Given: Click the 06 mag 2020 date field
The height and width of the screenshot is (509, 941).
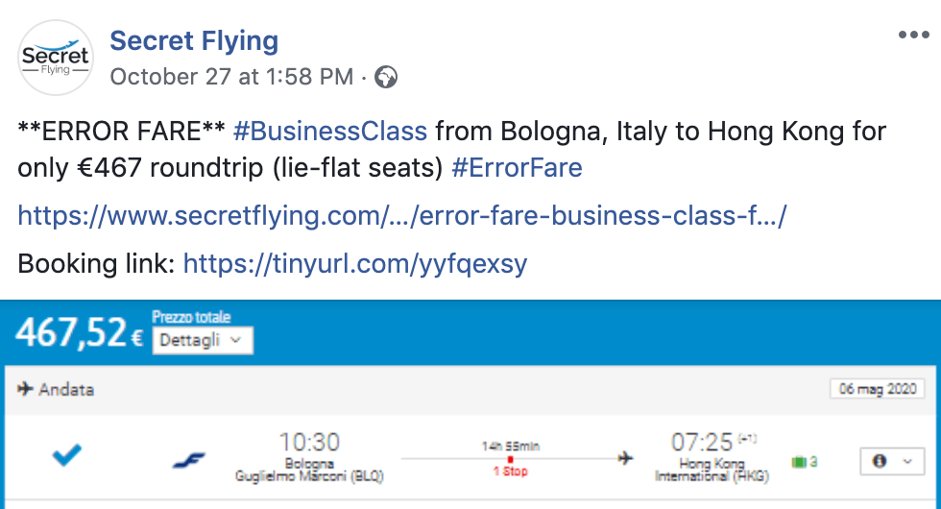Looking at the screenshot, I should point(878,389).
